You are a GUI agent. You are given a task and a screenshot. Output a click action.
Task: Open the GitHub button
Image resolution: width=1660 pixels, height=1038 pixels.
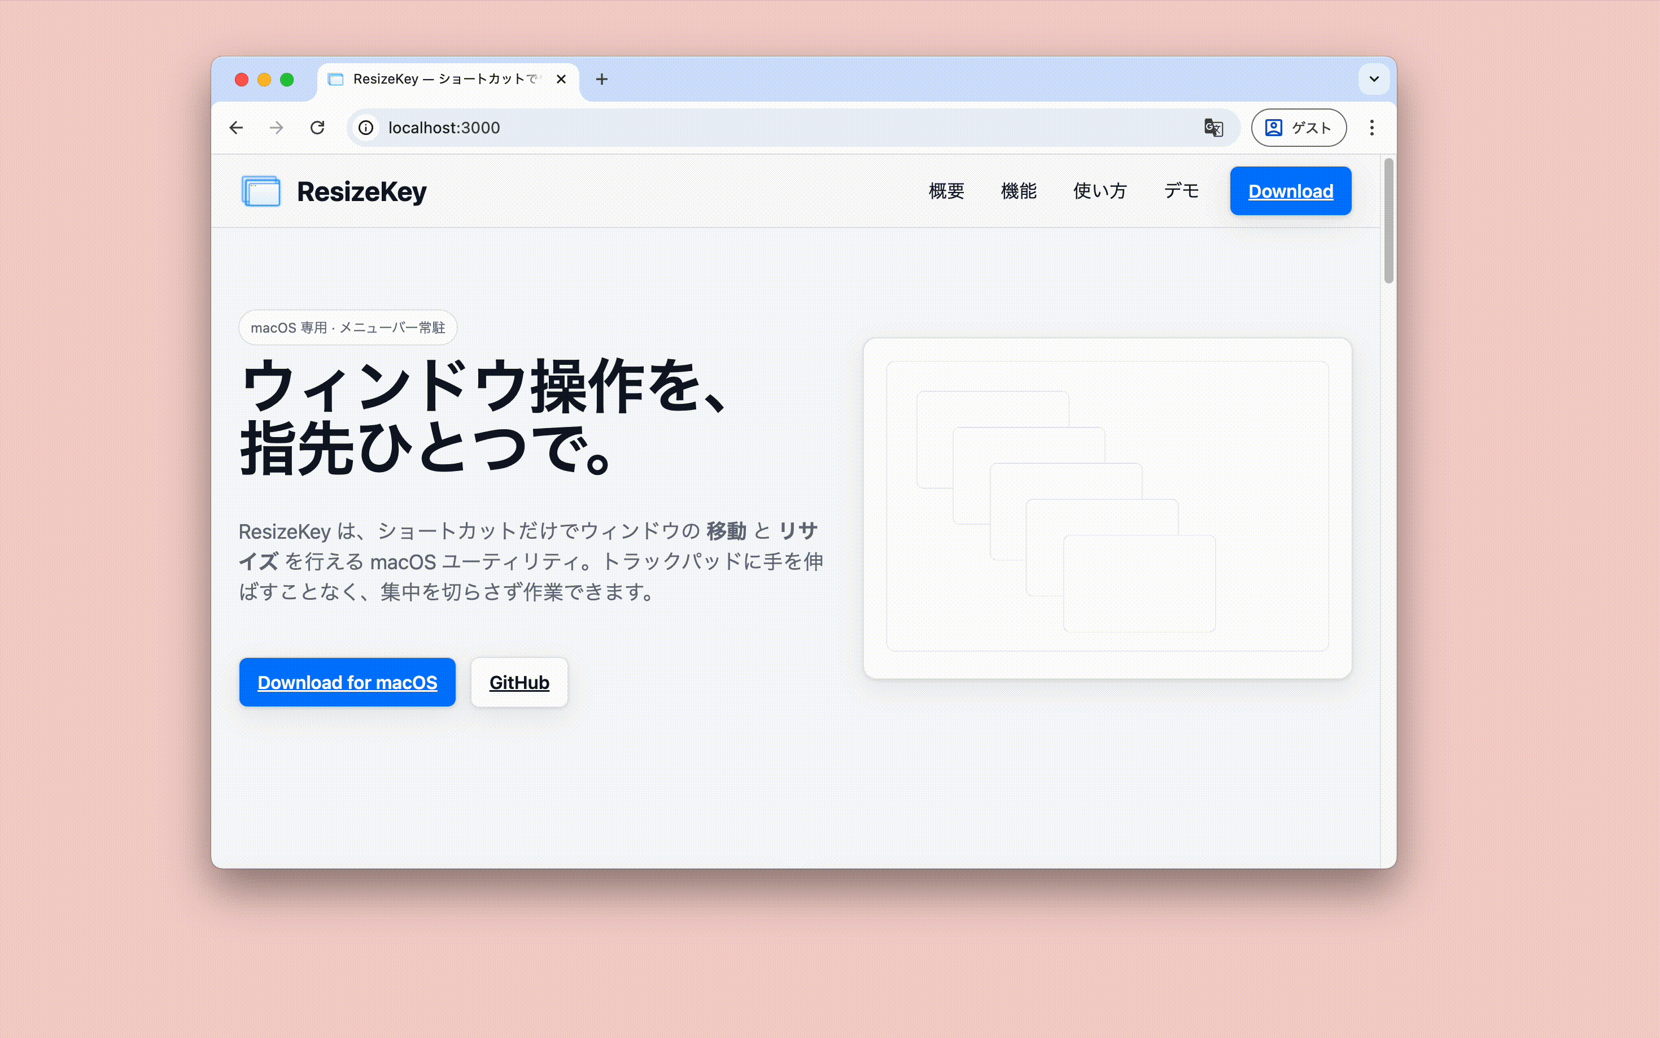coord(519,682)
